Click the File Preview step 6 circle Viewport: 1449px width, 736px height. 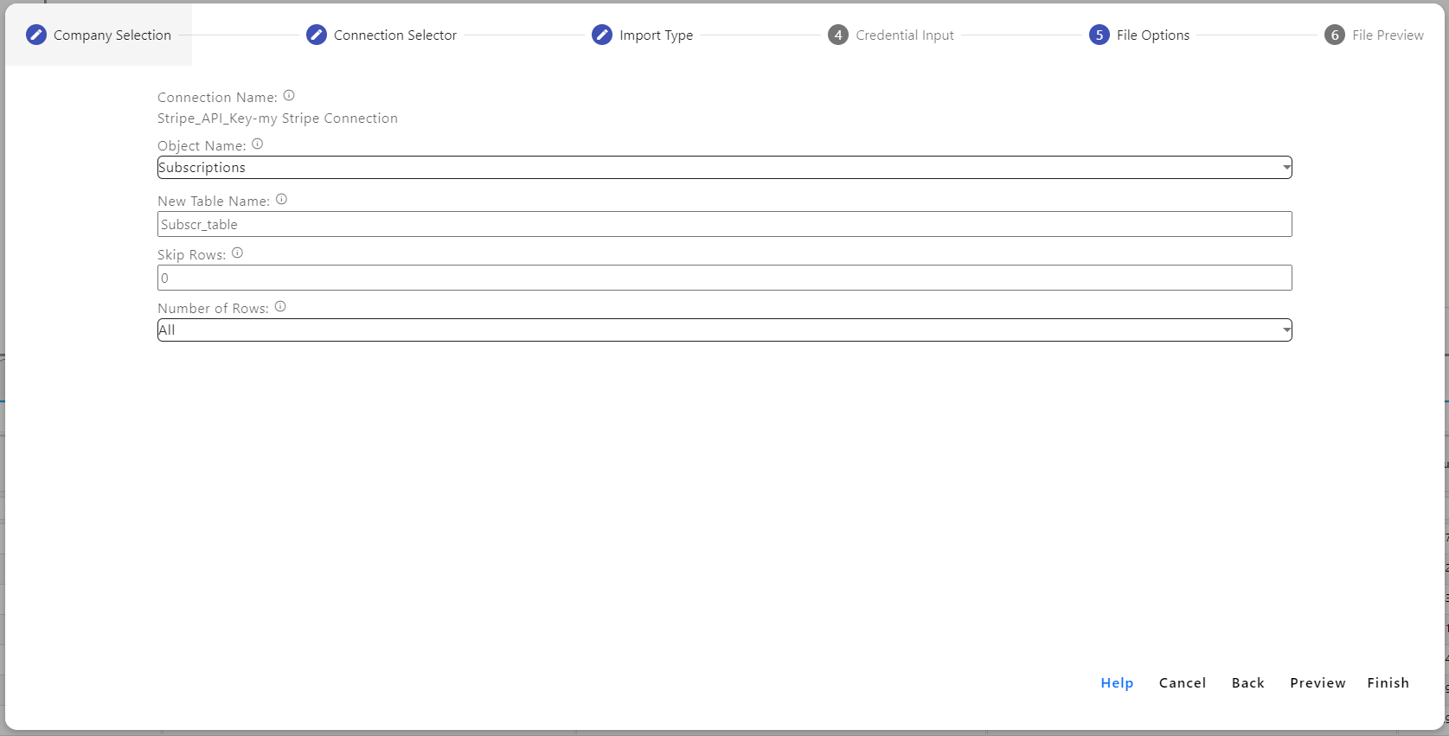(x=1335, y=35)
